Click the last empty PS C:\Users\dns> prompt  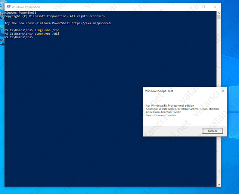coord(19,37)
